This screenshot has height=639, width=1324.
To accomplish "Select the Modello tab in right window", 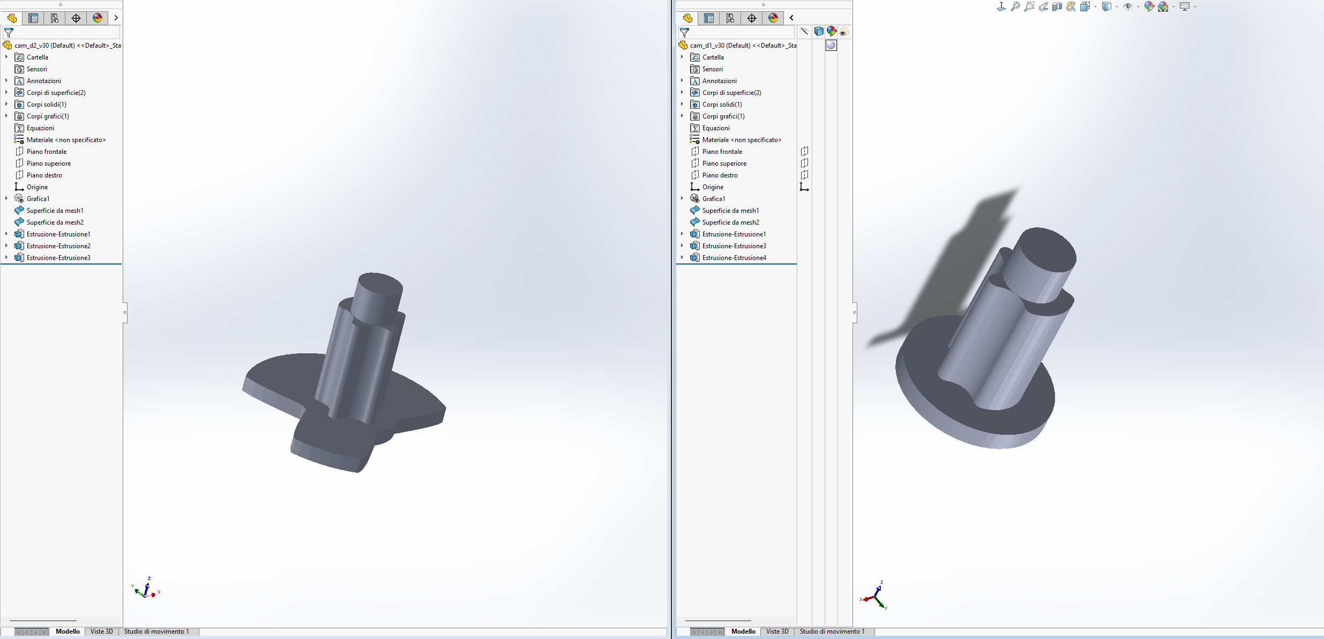I will coord(743,631).
